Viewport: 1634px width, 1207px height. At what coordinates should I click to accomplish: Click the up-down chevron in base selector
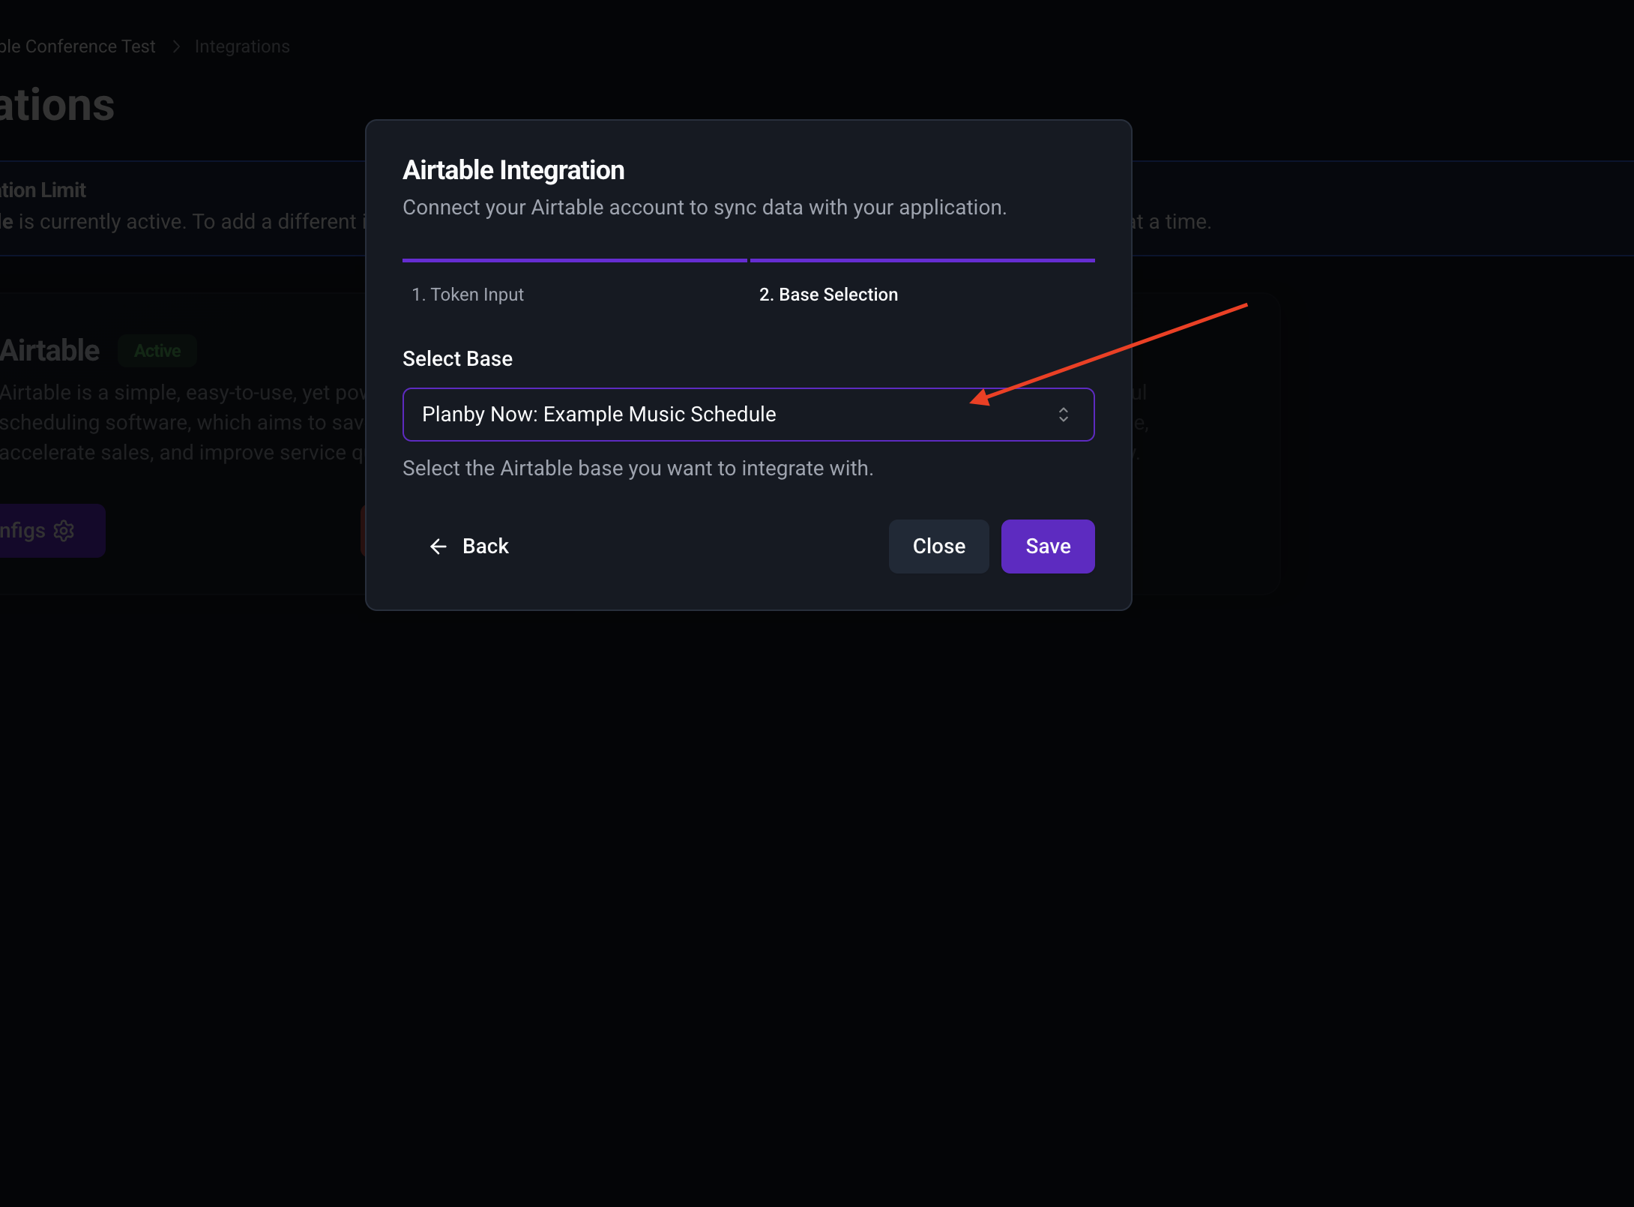coord(1063,415)
